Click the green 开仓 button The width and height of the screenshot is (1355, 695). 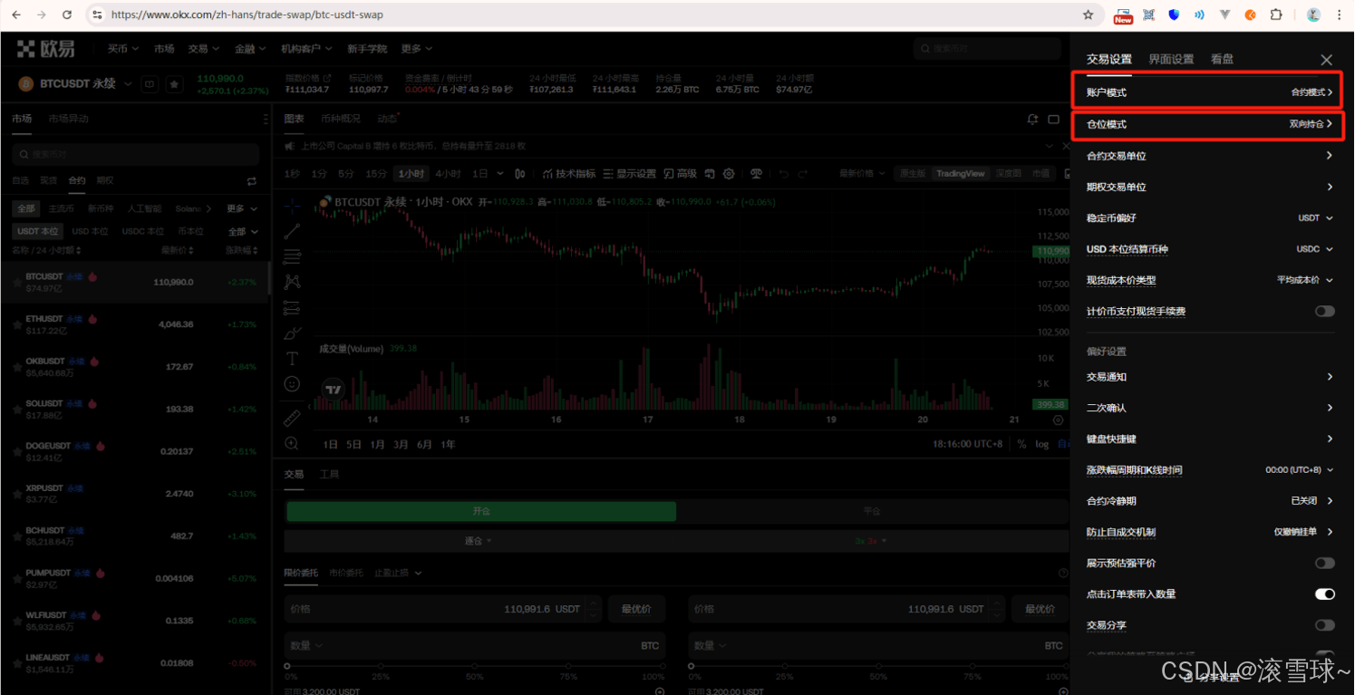(481, 511)
